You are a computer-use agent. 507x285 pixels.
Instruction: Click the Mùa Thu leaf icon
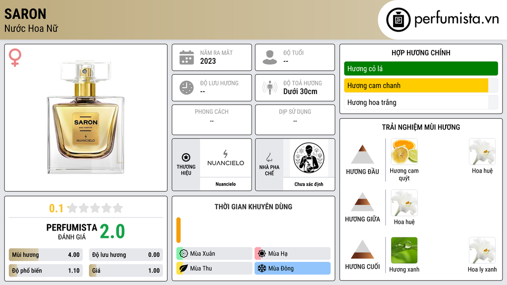184,268
